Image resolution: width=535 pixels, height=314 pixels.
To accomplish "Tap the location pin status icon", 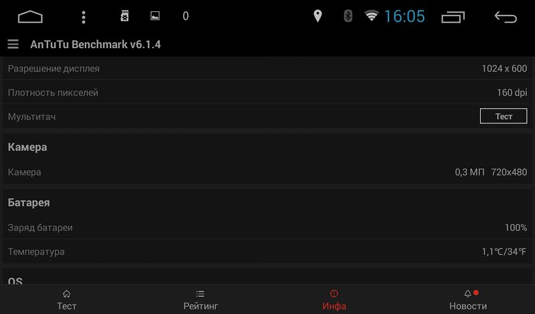I will pyautogui.click(x=318, y=16).
